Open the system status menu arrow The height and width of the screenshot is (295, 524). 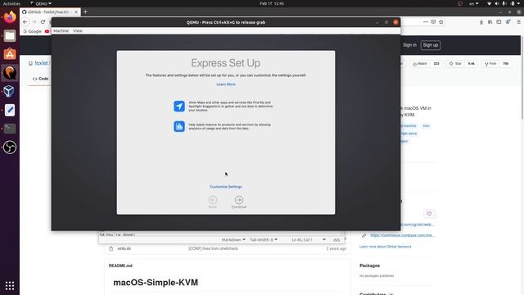coord(519,3)
